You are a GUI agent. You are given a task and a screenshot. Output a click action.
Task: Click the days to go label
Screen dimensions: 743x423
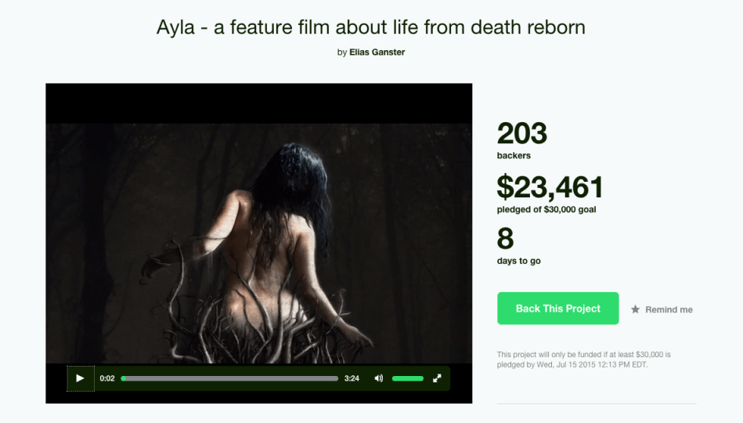(x=519, y=261)
